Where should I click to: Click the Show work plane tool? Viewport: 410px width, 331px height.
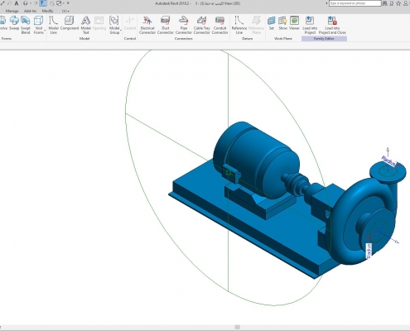[282, 23]
